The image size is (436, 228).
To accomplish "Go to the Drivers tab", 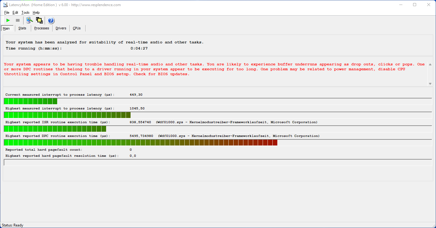I will point(61,28).
